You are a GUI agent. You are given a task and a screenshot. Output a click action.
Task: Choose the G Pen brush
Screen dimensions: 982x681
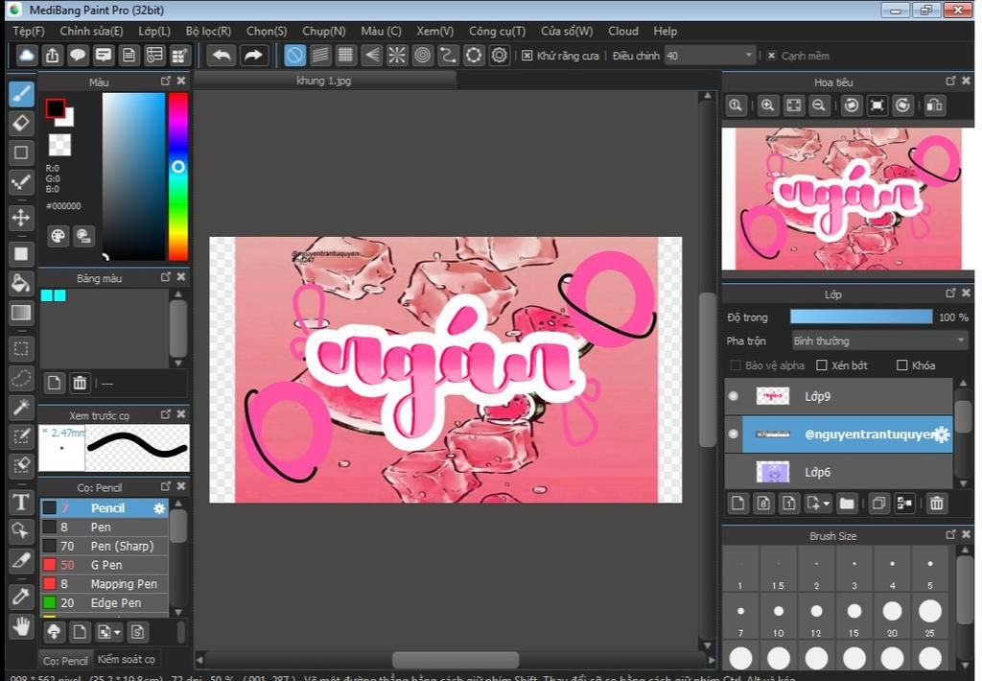(x=105, y=565)
